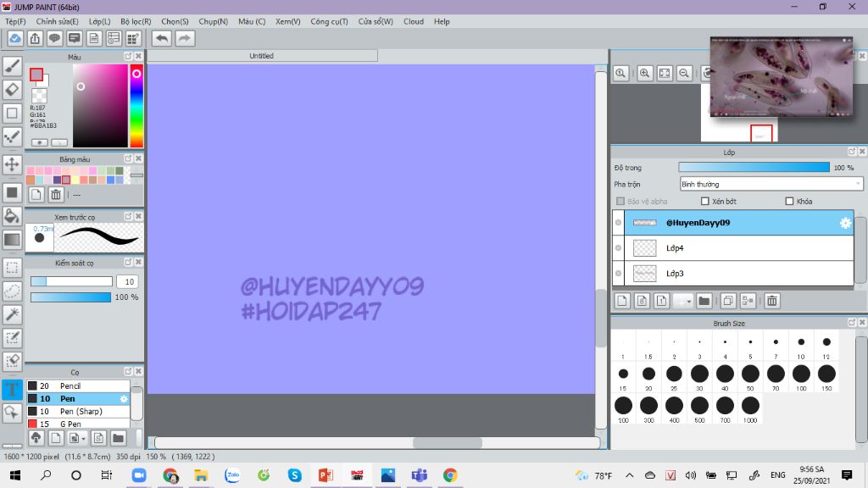The height and width of the screenshot is (488, 868).
Task: Zoom in using navigator plus magnifier
Action: pyautogui.click(x=644, y=73)
